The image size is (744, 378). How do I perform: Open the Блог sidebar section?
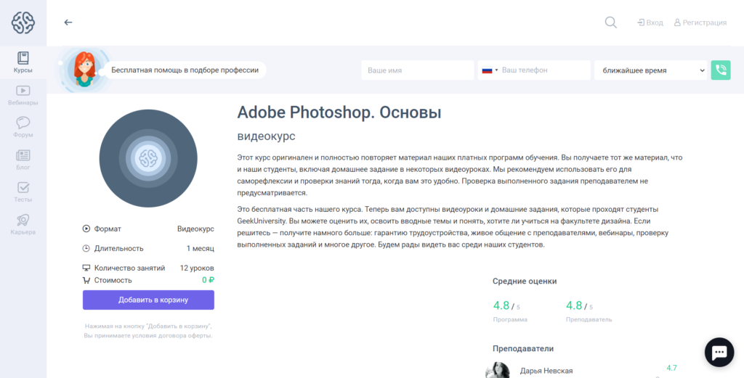(x=23, y=160)
